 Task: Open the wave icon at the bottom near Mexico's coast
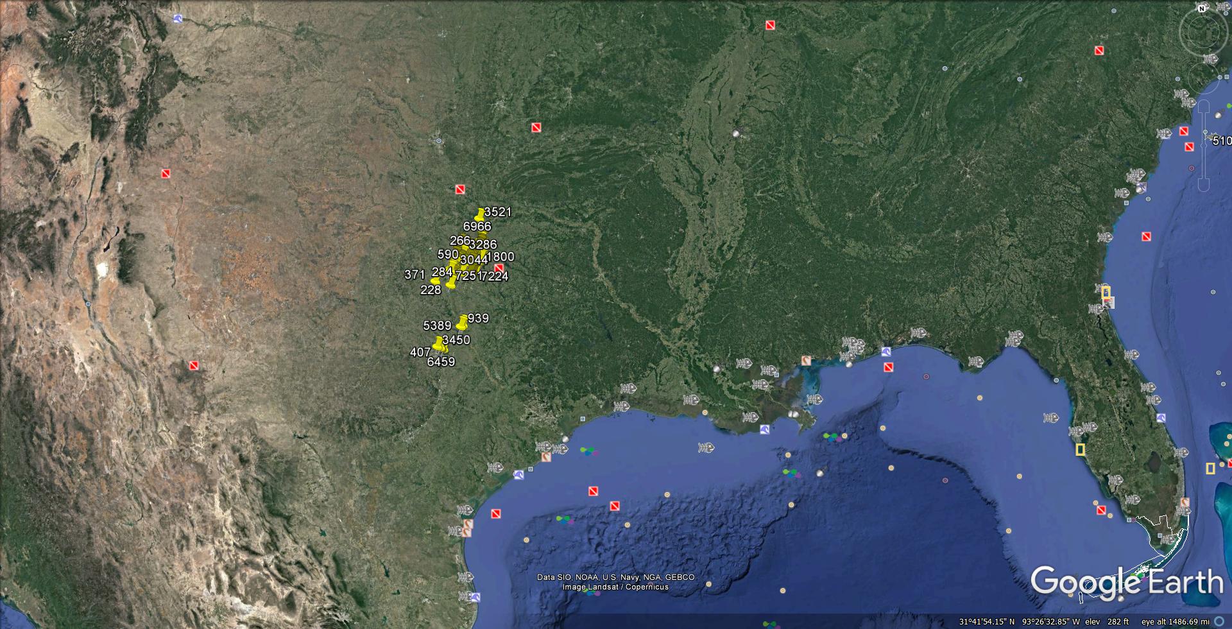pos(475,598)
